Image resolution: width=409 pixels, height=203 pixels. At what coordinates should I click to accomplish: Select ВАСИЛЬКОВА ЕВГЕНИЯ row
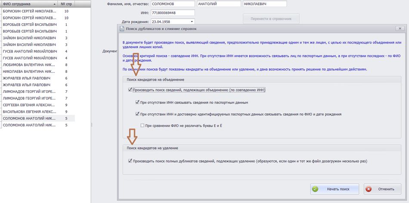tap(37, 112)
